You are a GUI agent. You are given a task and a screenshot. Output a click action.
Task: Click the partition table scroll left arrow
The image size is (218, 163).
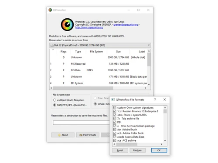tap(51, 88)
